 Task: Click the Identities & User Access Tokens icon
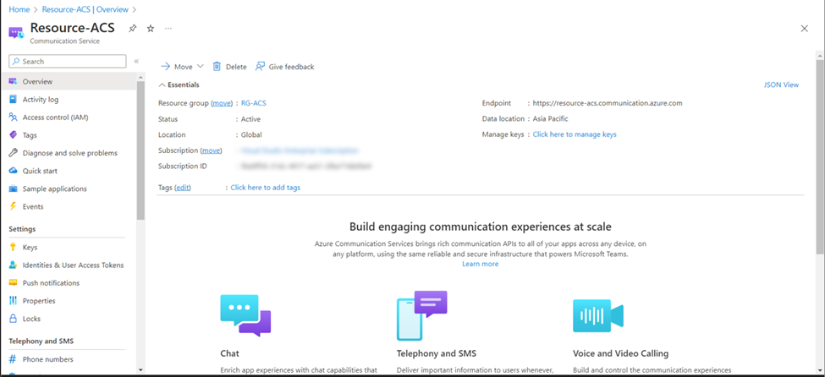tap(14, 265)
